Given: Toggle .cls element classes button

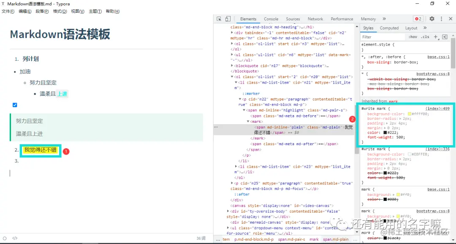Looking at the screenshot, I should (x=425, y=37).
